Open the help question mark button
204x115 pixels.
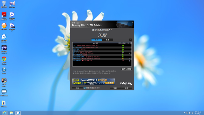tap(130, 40)
